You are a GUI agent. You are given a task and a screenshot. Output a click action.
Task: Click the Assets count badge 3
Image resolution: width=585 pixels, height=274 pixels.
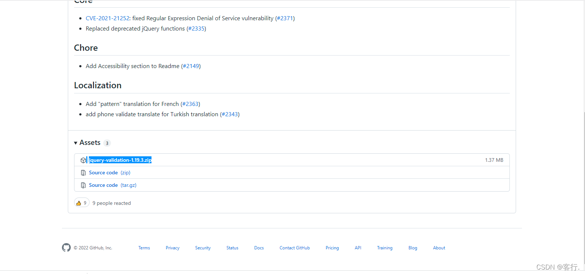coord(107,143)
